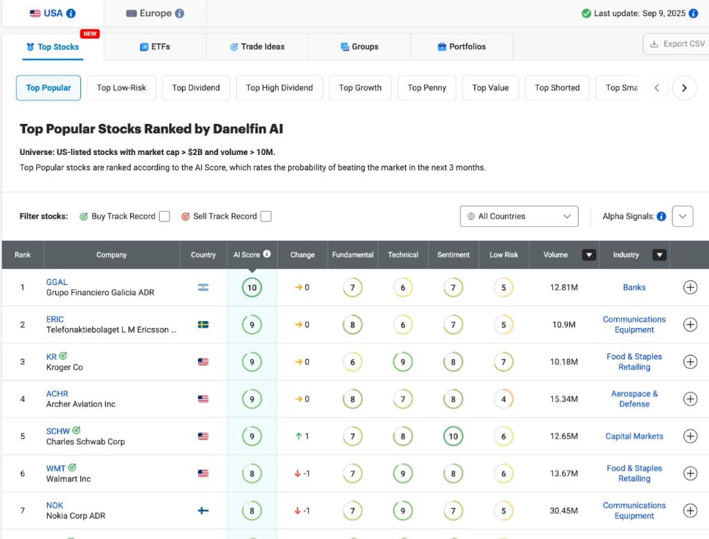Click the plus icon in Charles Schwab row

[690, 436]
